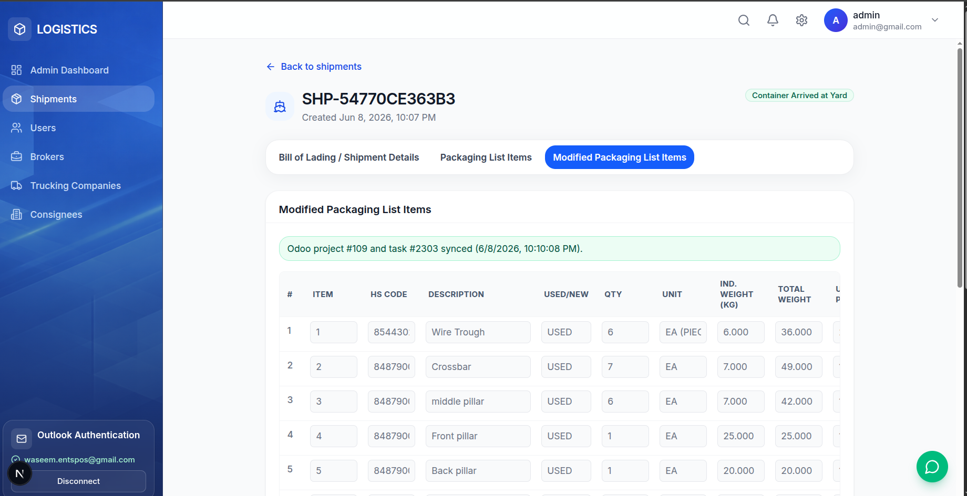Click the Odoo project sync status message
This screenshot has height=496, width=967.
pyautogui.click(x=560, y=249)
